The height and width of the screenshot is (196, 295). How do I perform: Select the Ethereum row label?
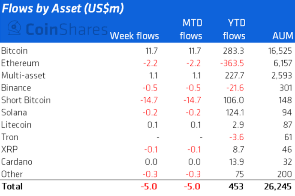coord(20,63)
